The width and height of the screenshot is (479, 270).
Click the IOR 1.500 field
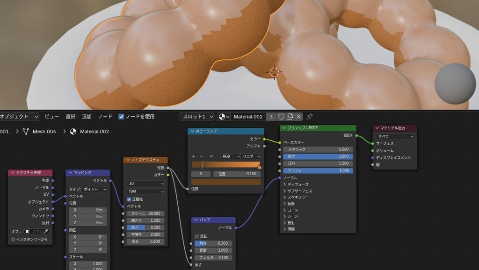point(318,163)
